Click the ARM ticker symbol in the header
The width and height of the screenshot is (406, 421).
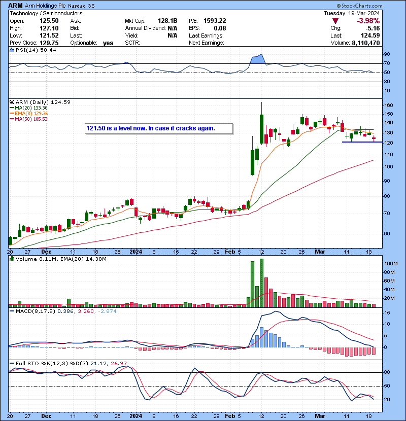click(x=15, y=6)
